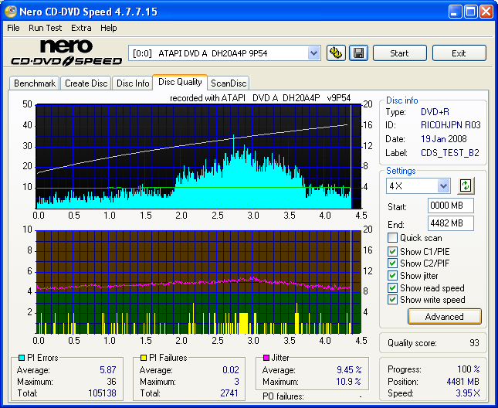Select the Disc Quality tab
This screenshot has height=408, width=498.
pyautogui.click(x=180, y=82)
